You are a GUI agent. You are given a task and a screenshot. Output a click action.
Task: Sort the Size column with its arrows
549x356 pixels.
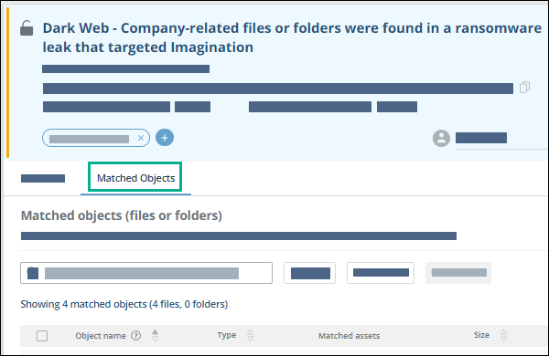coord(503,335)
